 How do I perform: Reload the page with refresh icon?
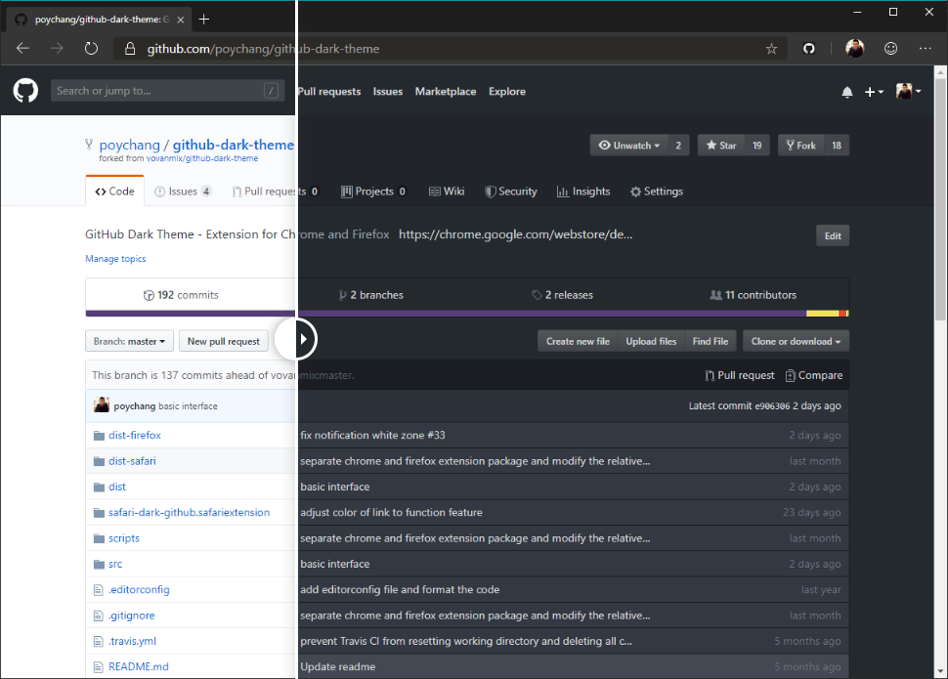tap(91, 49)
